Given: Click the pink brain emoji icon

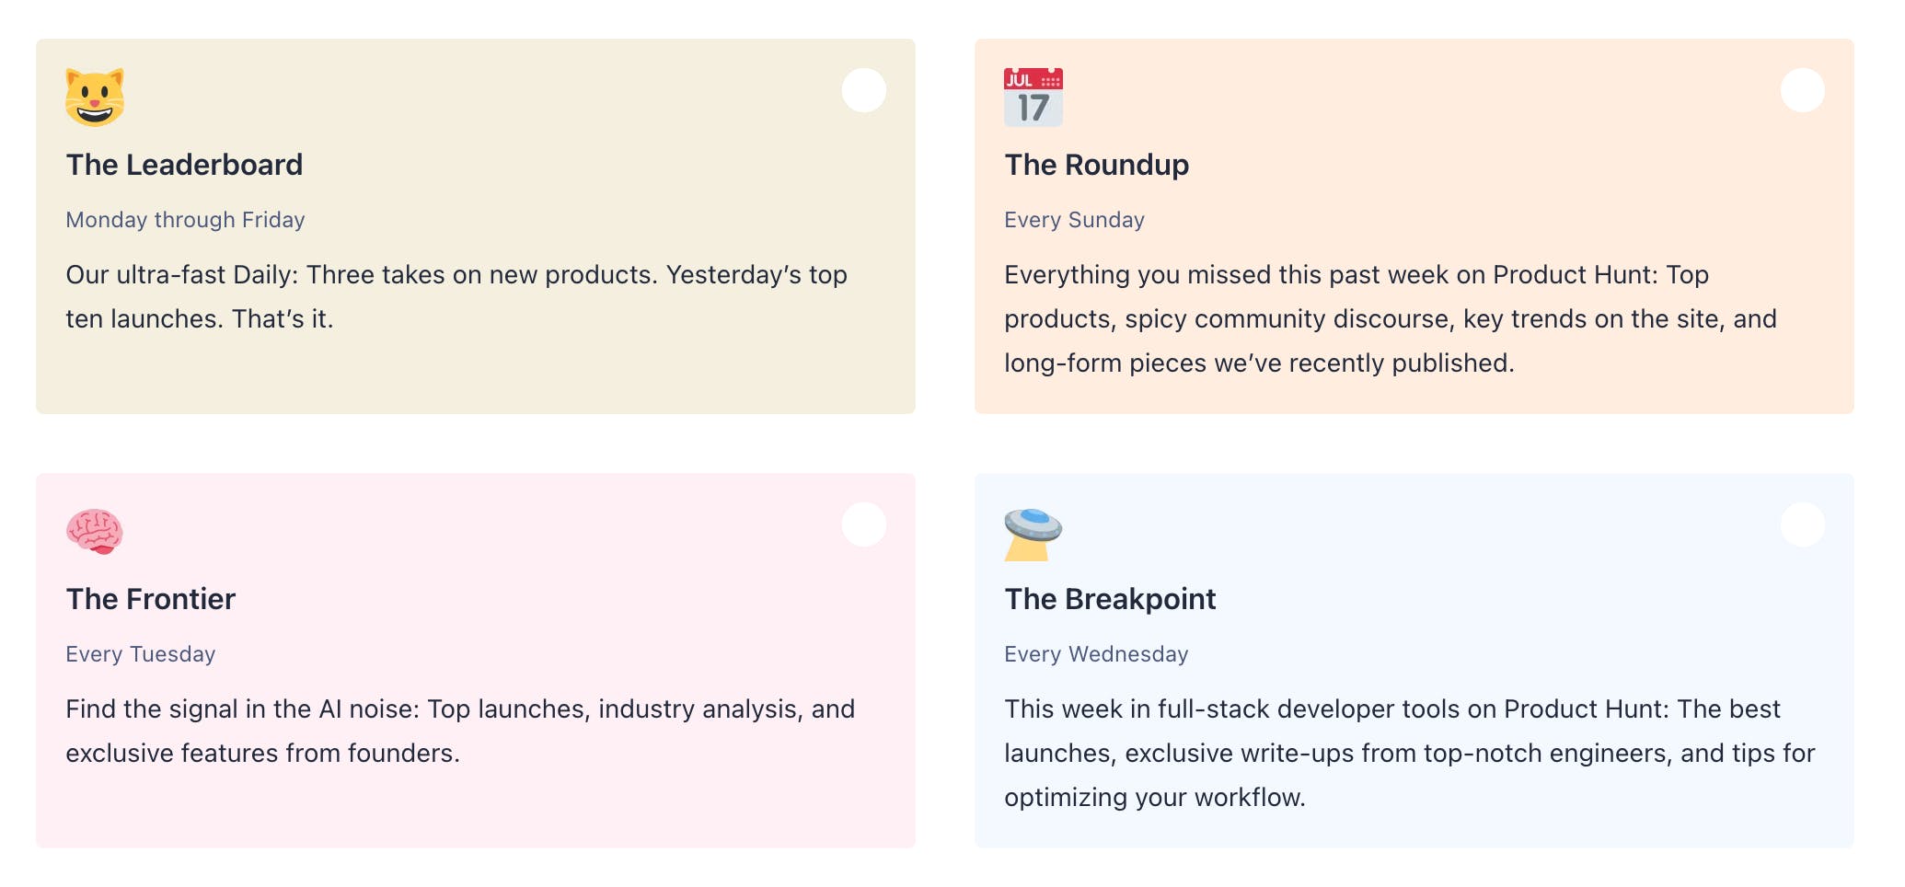Looking at the screenshot, I should 95,531.
